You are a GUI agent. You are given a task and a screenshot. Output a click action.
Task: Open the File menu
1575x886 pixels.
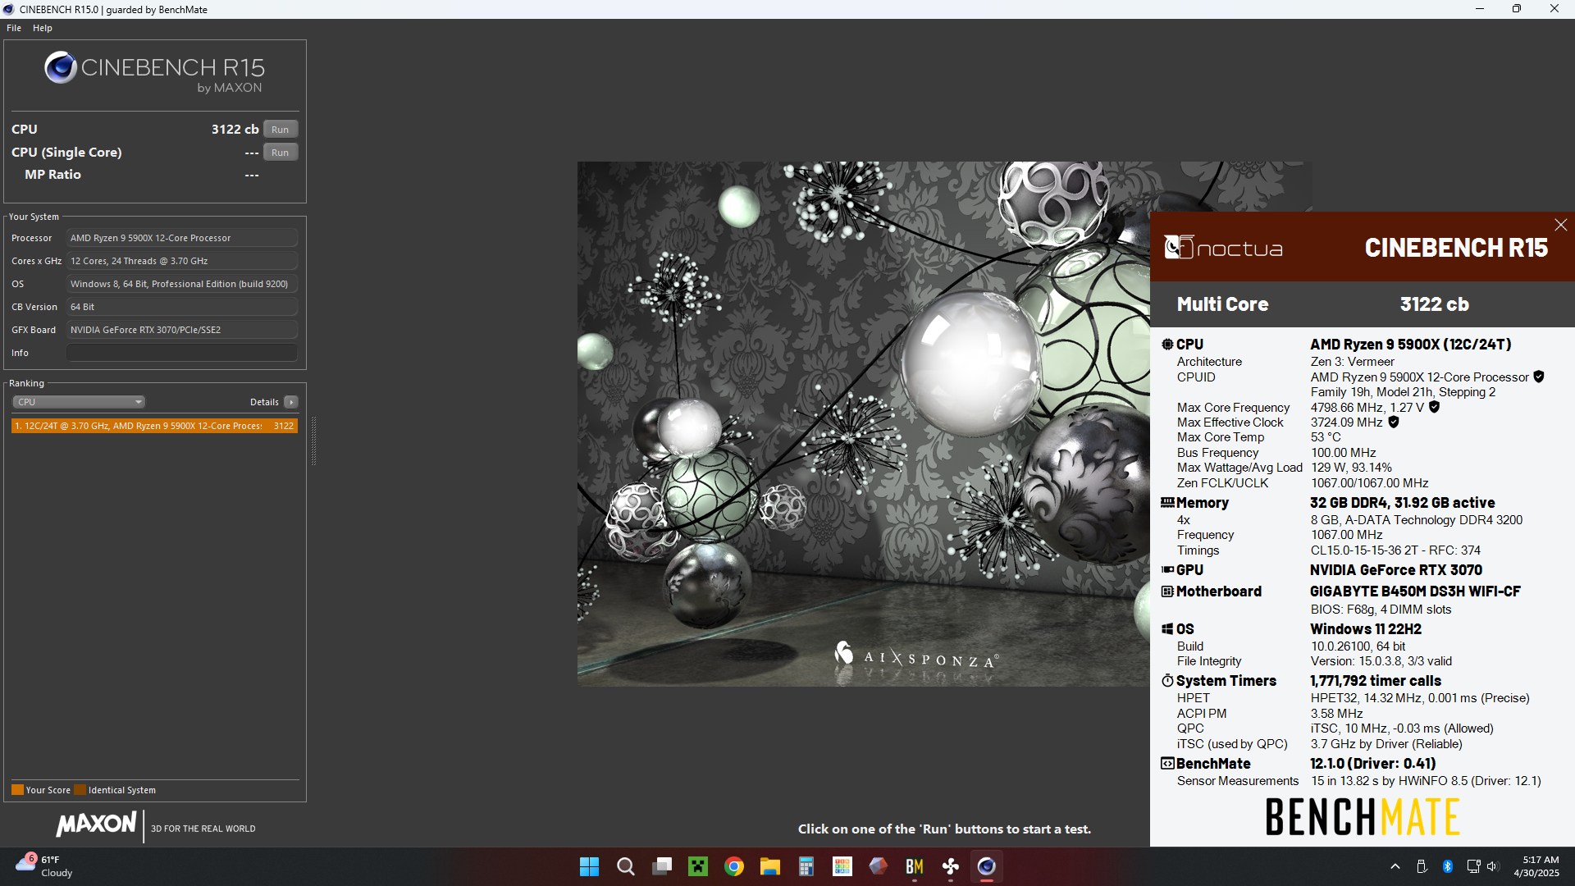14,28
